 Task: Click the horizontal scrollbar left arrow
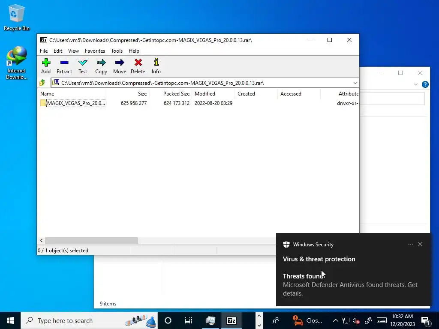(41, 241)
